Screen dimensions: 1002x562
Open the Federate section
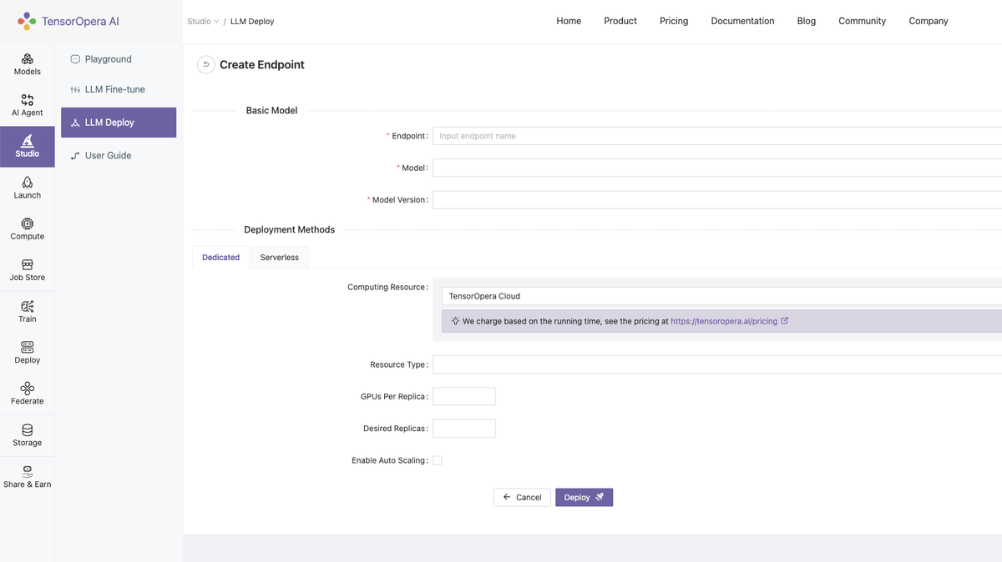click(x=27, y=394)
